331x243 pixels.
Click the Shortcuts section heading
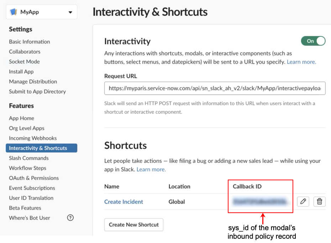125,145
